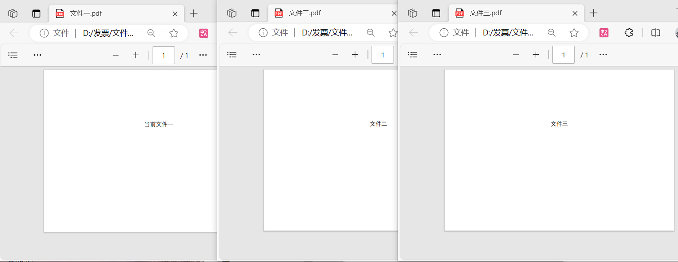Translate the page in 文件三.pdf window
The height and width of the screenshot is (262, 678).
[604, 32]
